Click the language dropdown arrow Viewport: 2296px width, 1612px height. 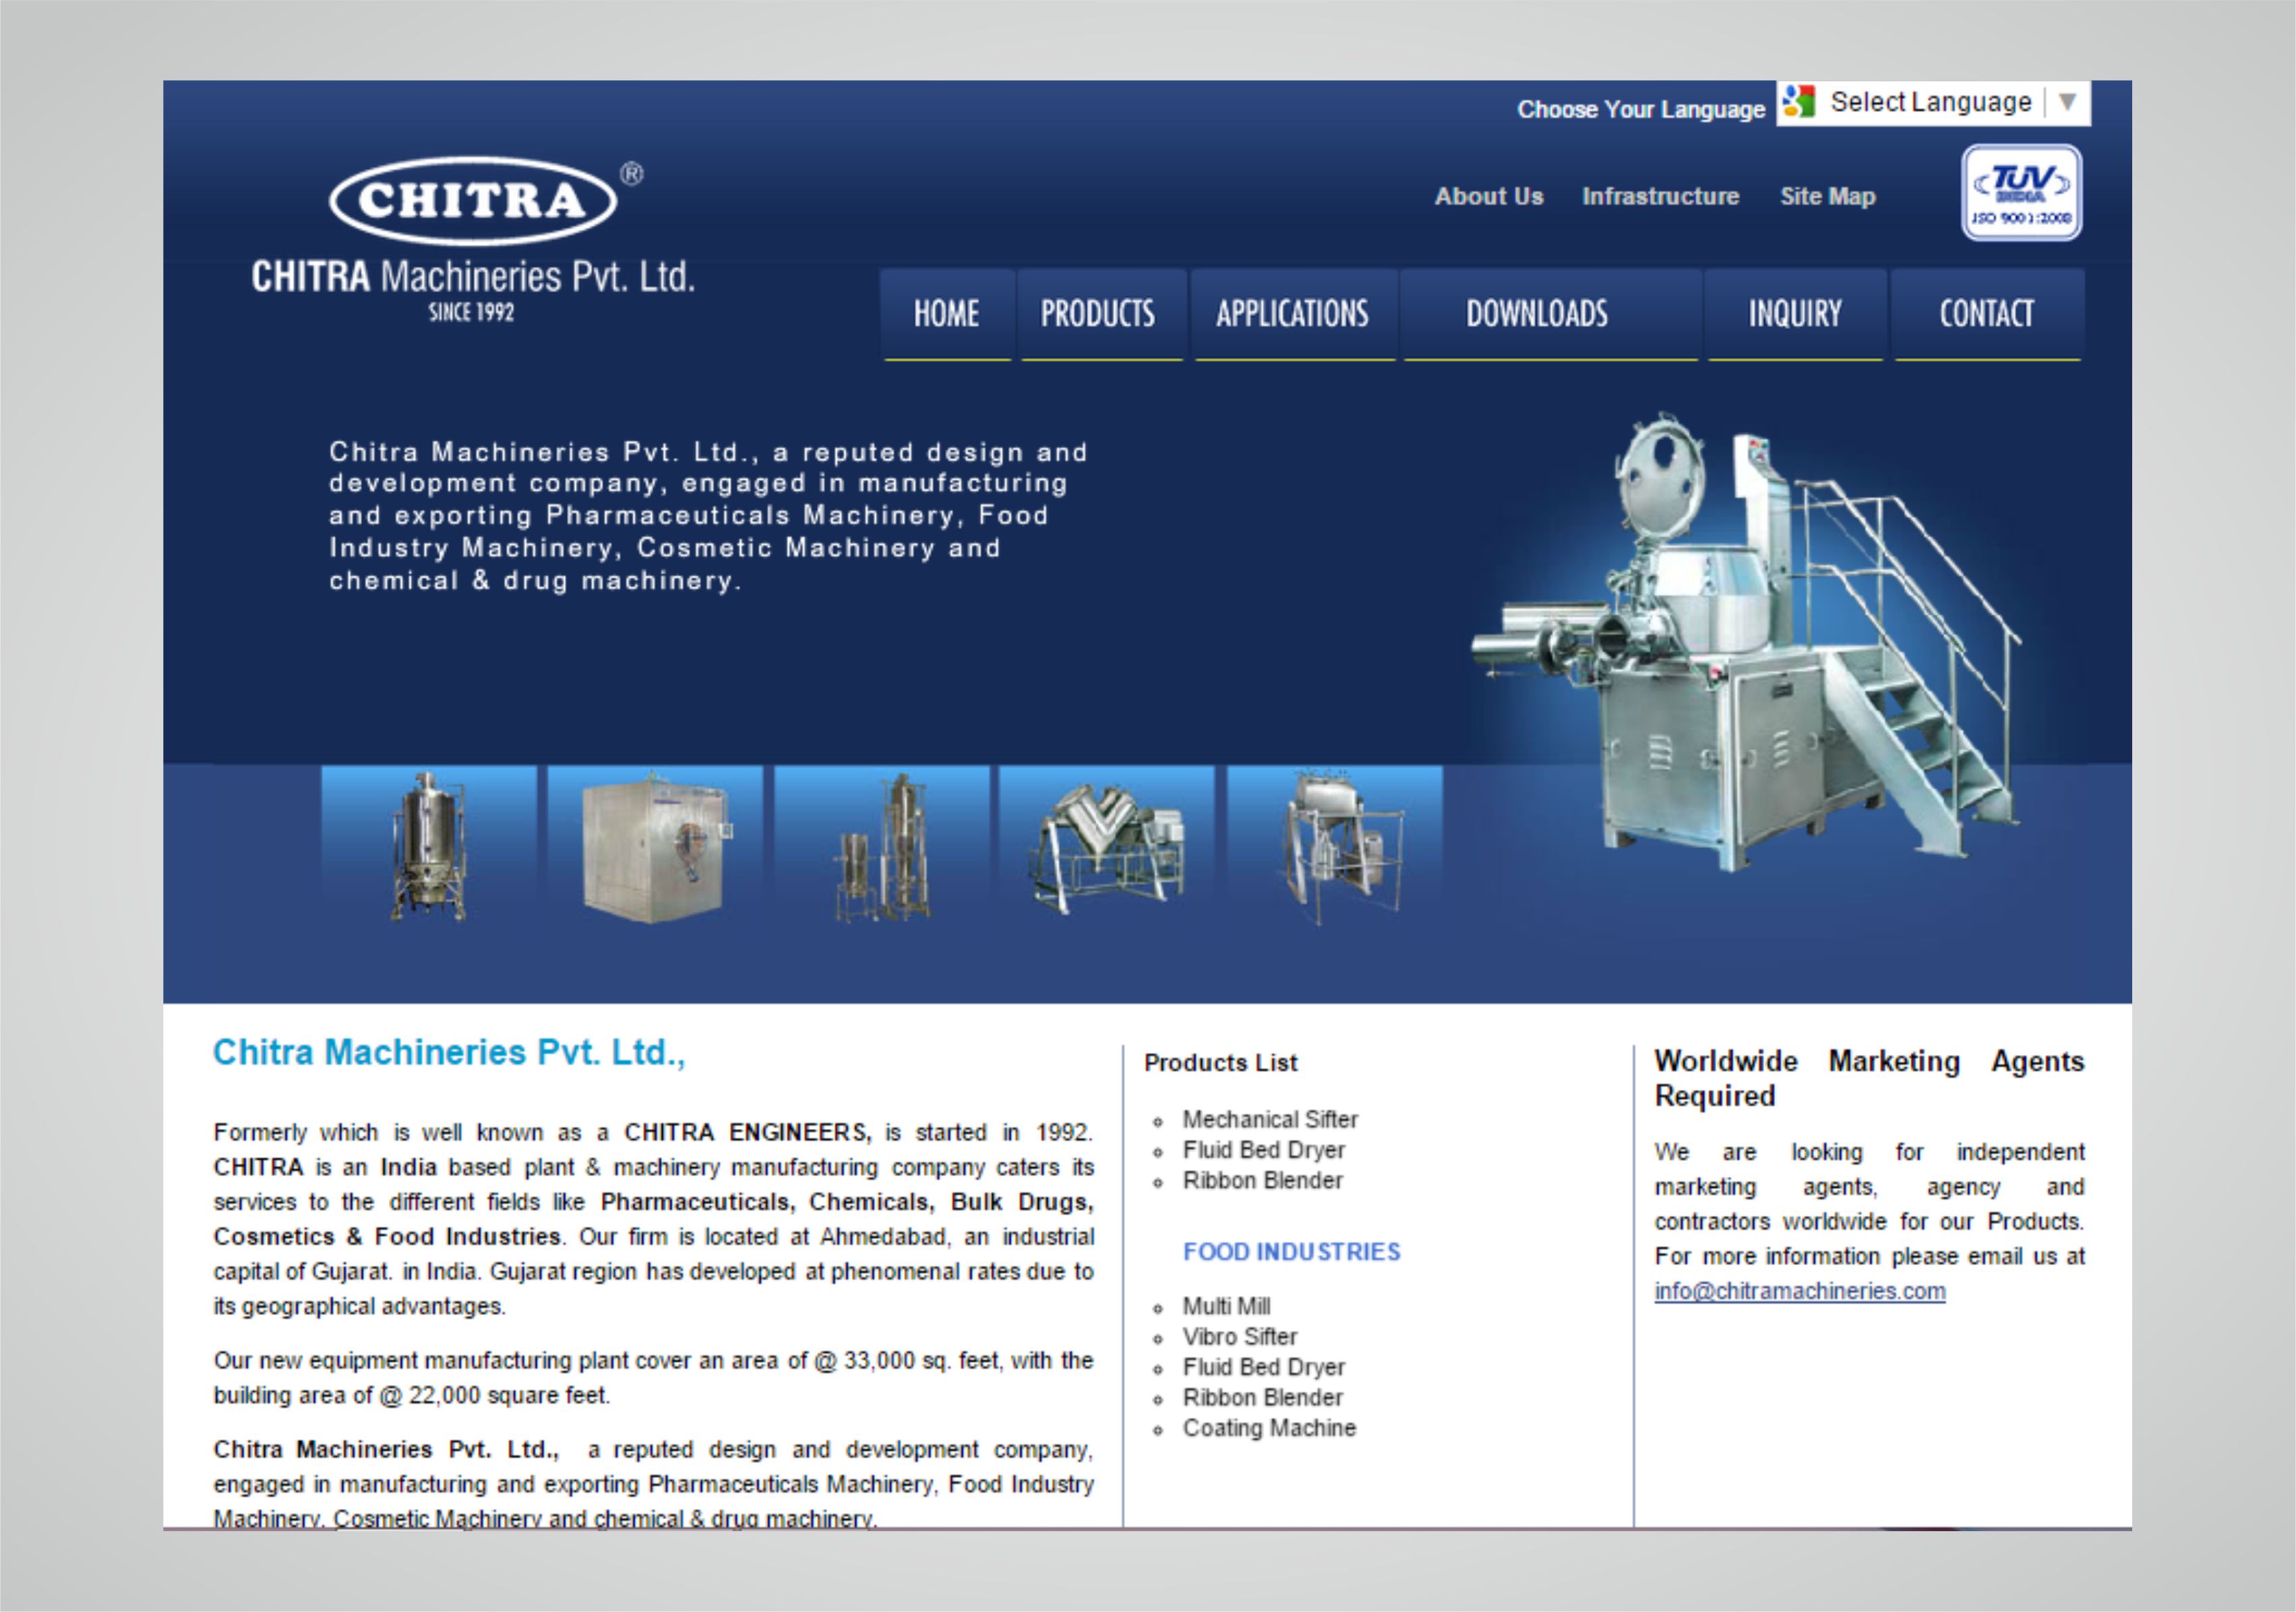click(2068, 102)
